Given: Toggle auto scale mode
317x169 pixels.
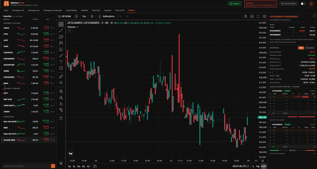Looking at the screenshot, I should pyautogui.click(x=264, y=166).
